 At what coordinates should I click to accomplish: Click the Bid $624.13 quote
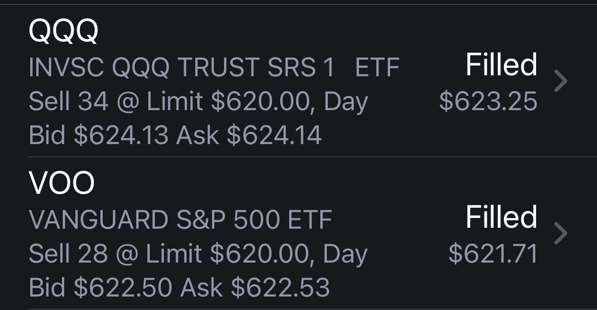click(x=98, y=135)
